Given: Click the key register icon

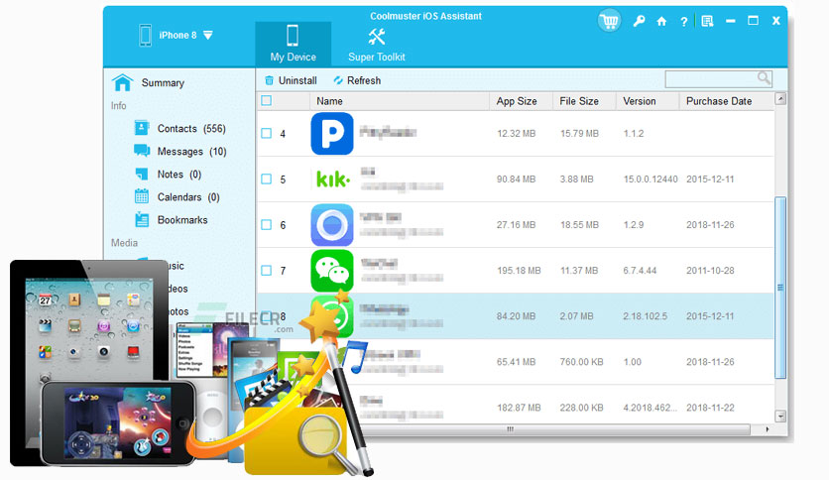Looking at the screenshot, I should tap(640, 21).
